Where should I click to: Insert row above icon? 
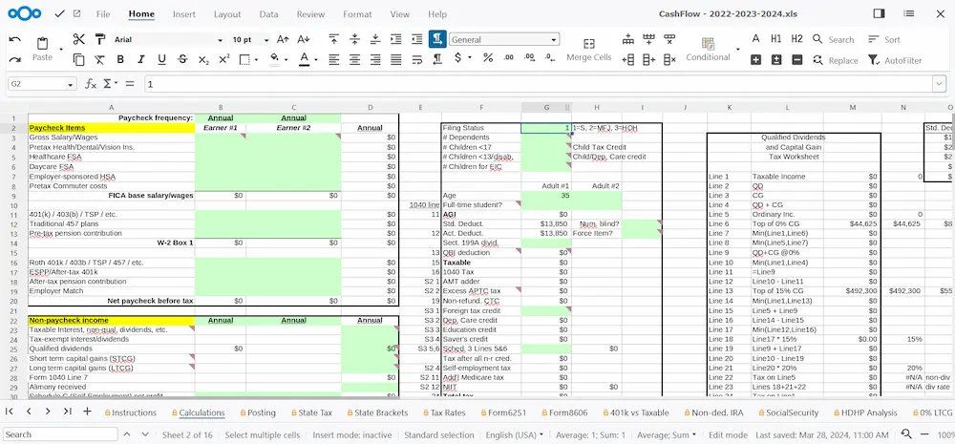[628, 39]
